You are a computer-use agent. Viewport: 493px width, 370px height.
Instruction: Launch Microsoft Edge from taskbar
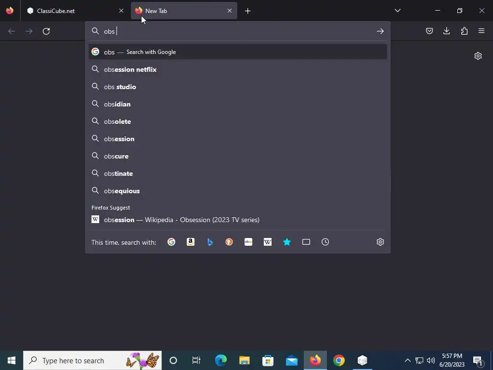click(x=221, y=360)
